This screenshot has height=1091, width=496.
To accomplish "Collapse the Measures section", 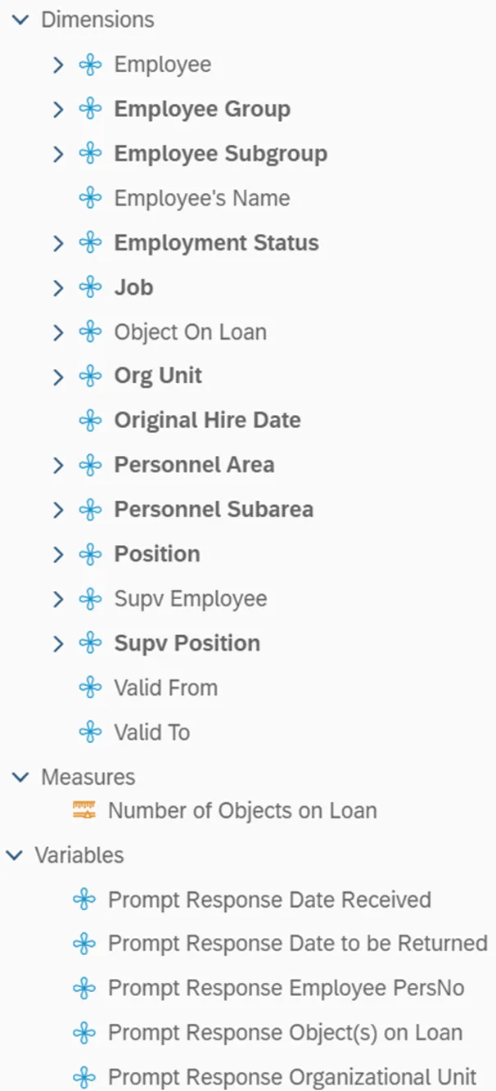I will click(x=20, y=777).
